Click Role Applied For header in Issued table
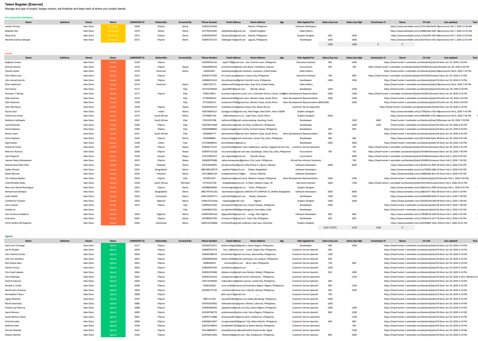The height and width of the screenshot is (341, 478). coord(306,58)
